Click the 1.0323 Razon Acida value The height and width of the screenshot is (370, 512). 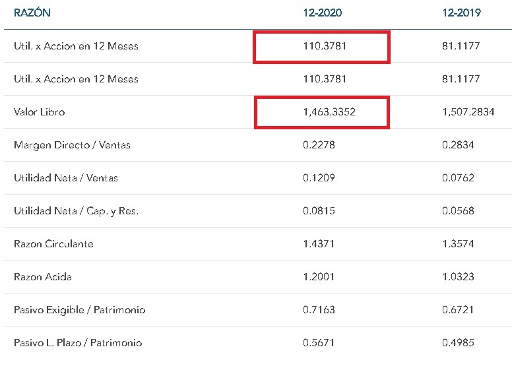pos(458,277)
